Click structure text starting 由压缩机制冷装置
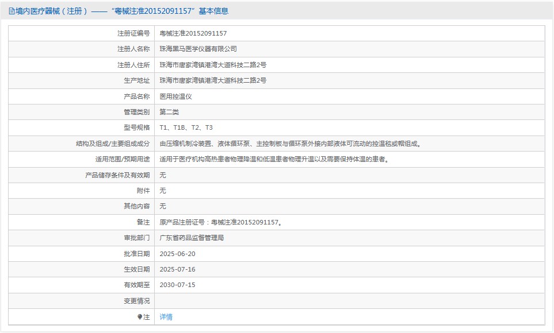554x333 pixels. (x=291, y=144)
